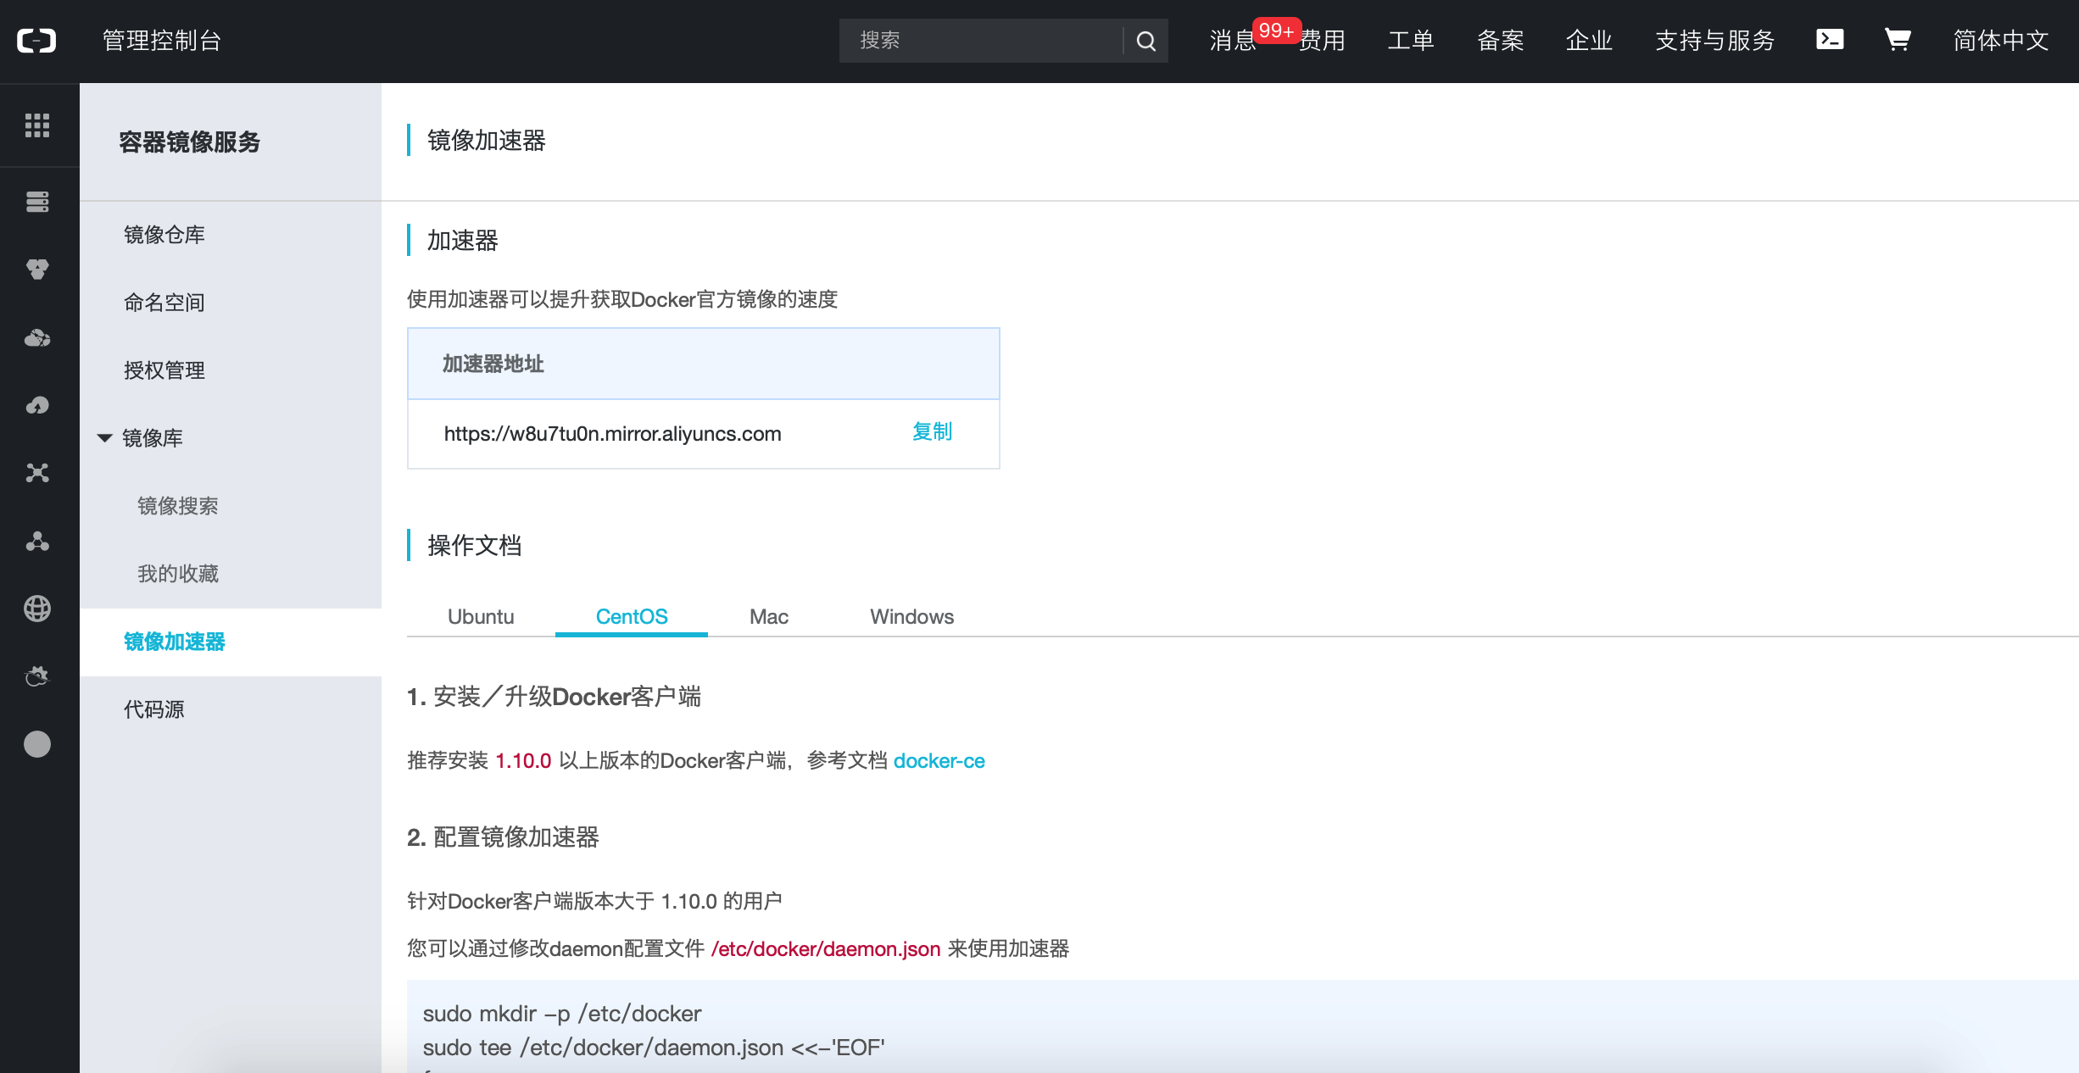Click the search magnifier icon

(x=1145, y=41)
